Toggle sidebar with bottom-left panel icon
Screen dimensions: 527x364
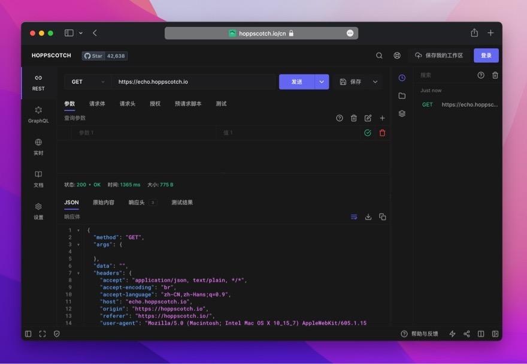click(x=28, y=334)
